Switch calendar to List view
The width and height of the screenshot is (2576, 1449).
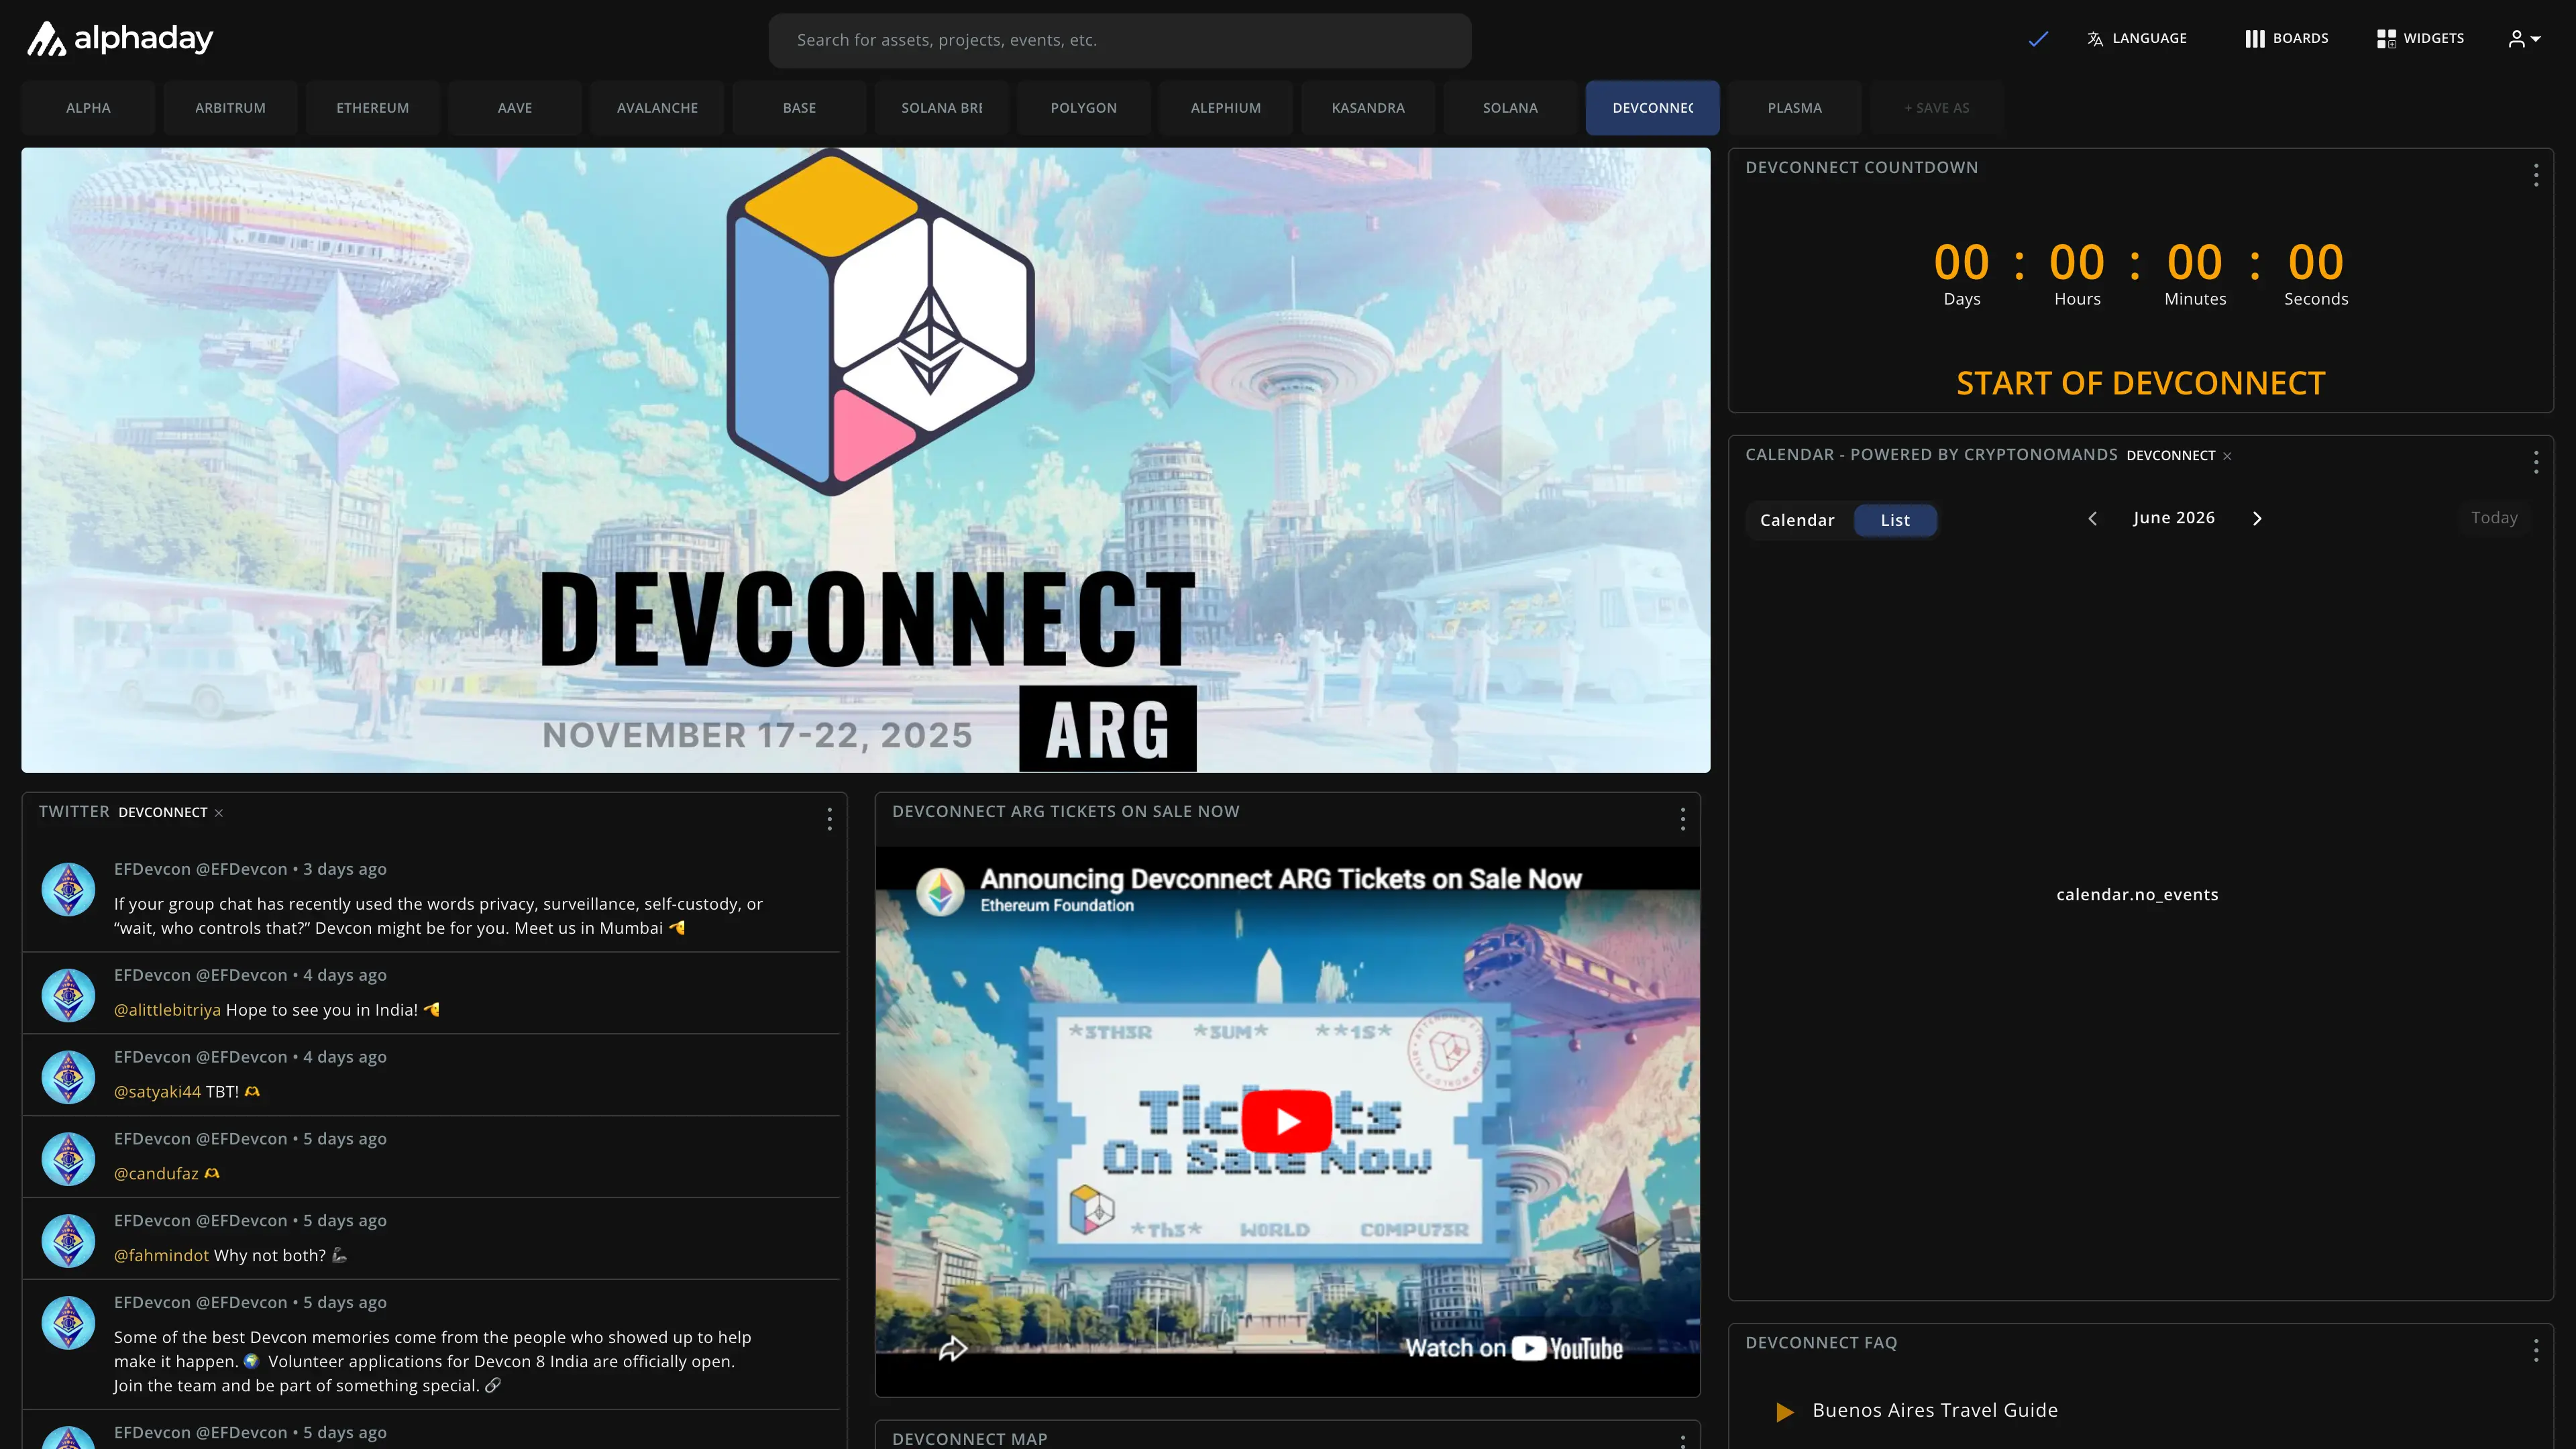click(1895, 520)
